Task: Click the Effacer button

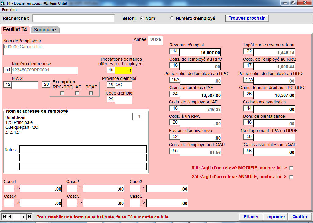Action: [251, 217]
